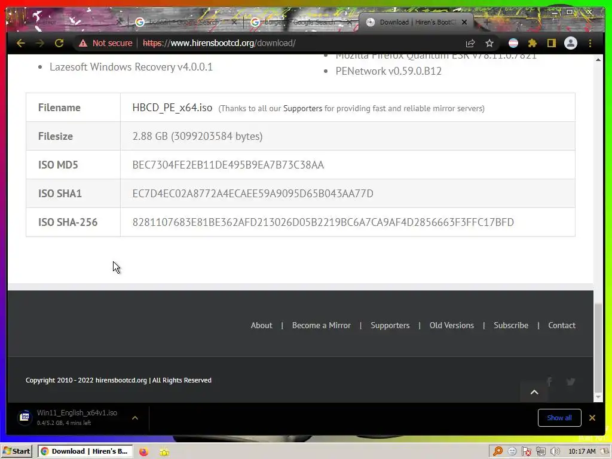Switch to the burger Google Search tab
Image resolution: width=612 pixels, height=459 pixels.
click(299, 22)
